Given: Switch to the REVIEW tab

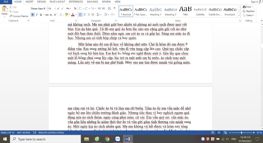Looking at the screenshot, I should 106,2.
